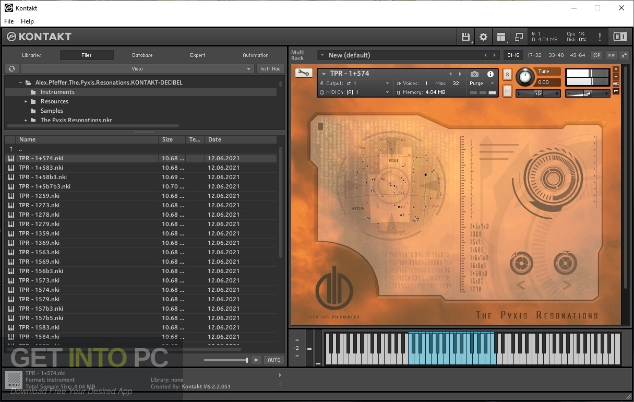Toggle the Instr Nav pane
Viewport: 634px width, 402px height.
270,68
